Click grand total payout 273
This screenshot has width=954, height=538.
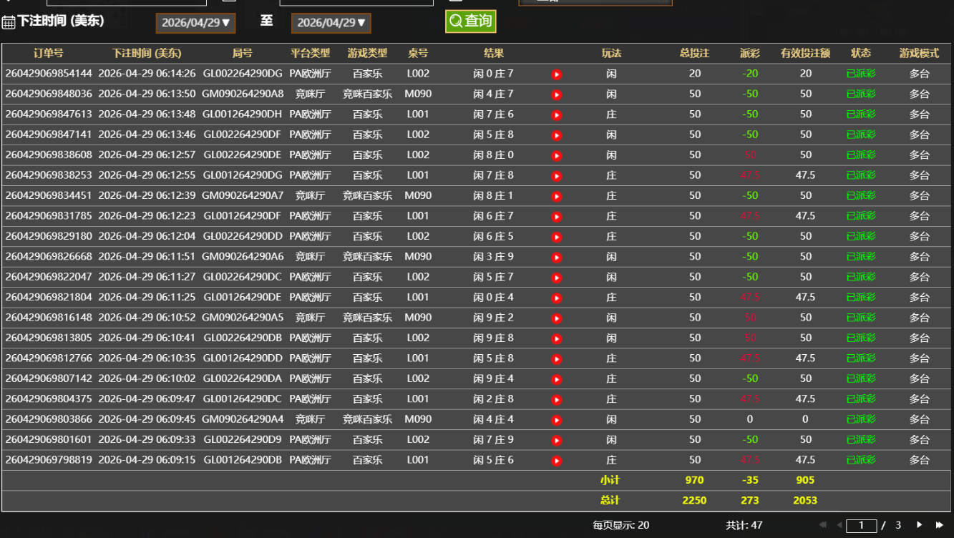(750, 501)
